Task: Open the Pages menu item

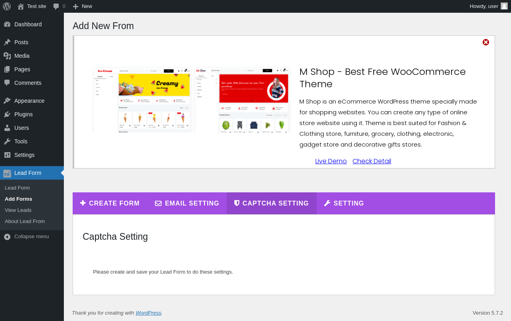Action: (32, 69)
